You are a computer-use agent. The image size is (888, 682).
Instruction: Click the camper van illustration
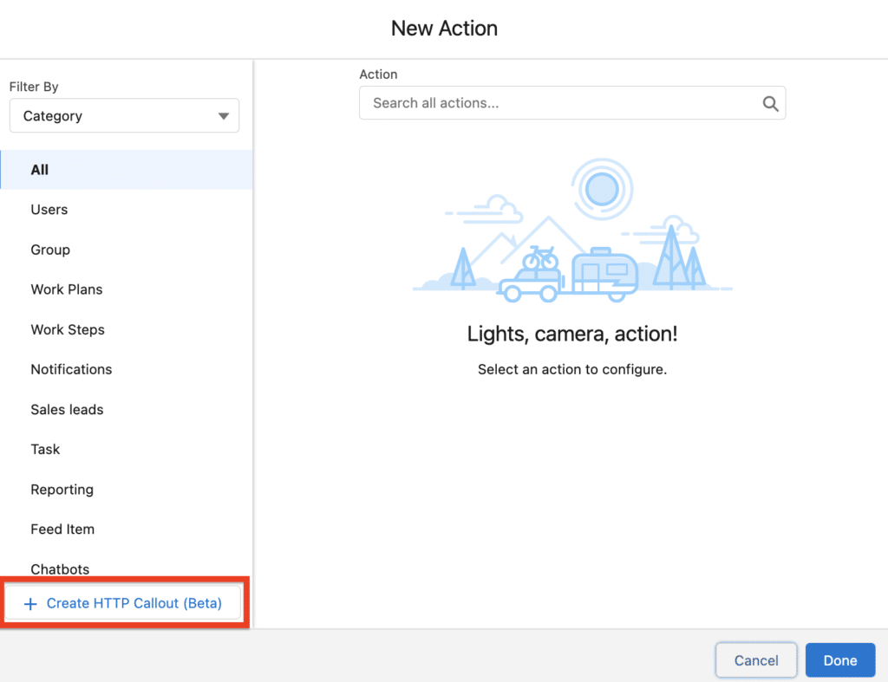click(604, 274)
